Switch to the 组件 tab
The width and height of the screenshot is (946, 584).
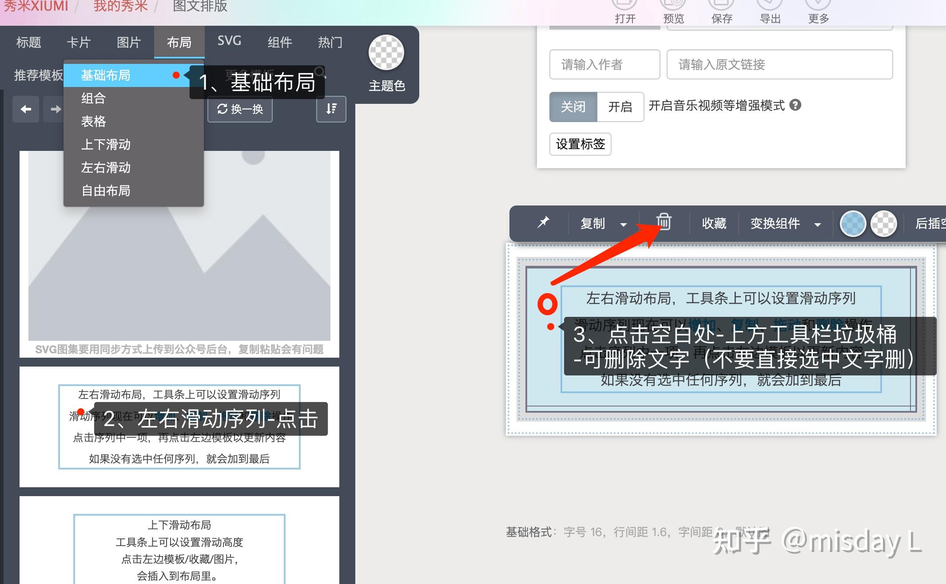280,42
